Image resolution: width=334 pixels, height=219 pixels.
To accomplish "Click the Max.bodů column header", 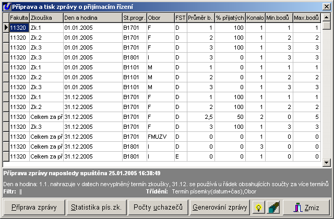I will click(x=306, y=18).
